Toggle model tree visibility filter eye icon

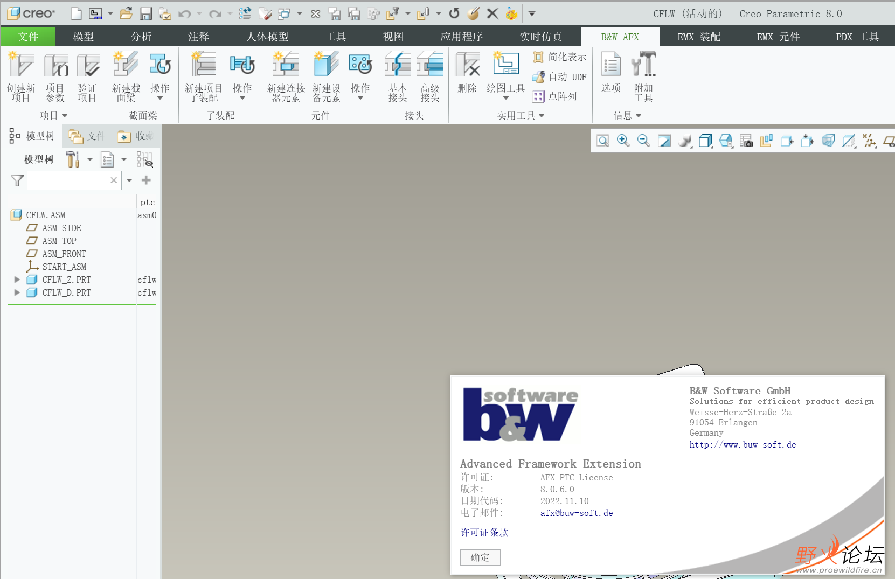pos(144,159)
